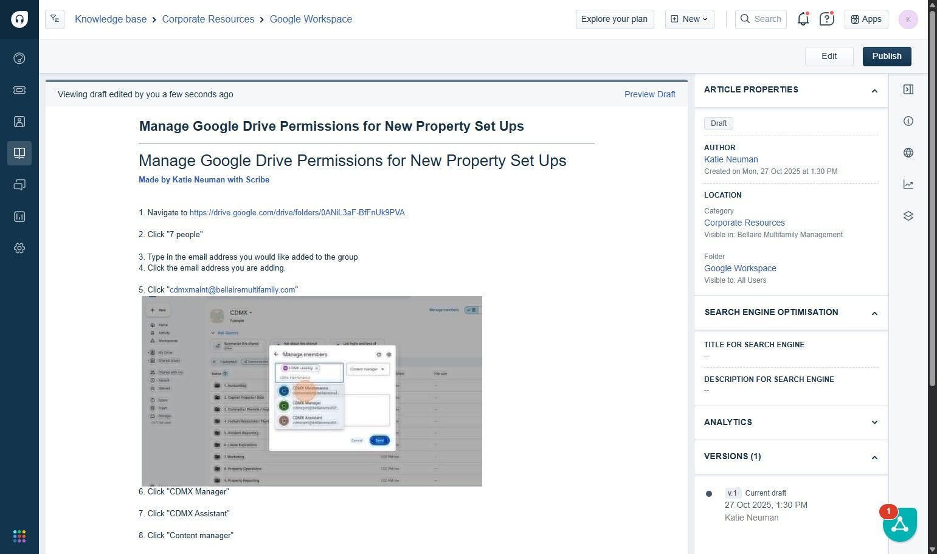Click step text 'Click "7 people"'

[x=175, y=235]
